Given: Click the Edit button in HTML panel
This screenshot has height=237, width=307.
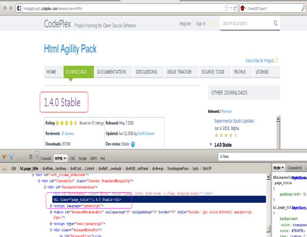Looking at the screenshot, I should (x=13, y=169).
